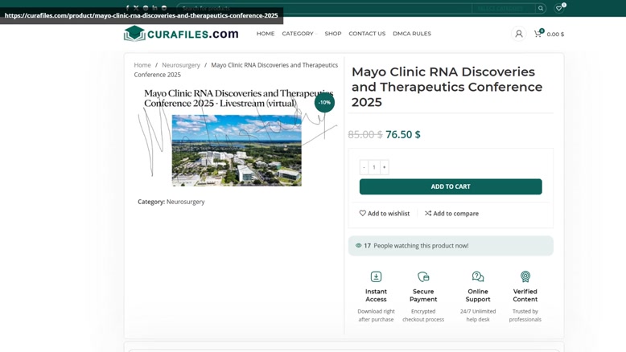Click the Instant Access label
The height and width of the screenshot is (352, 626).
click(x=376, y=296)
